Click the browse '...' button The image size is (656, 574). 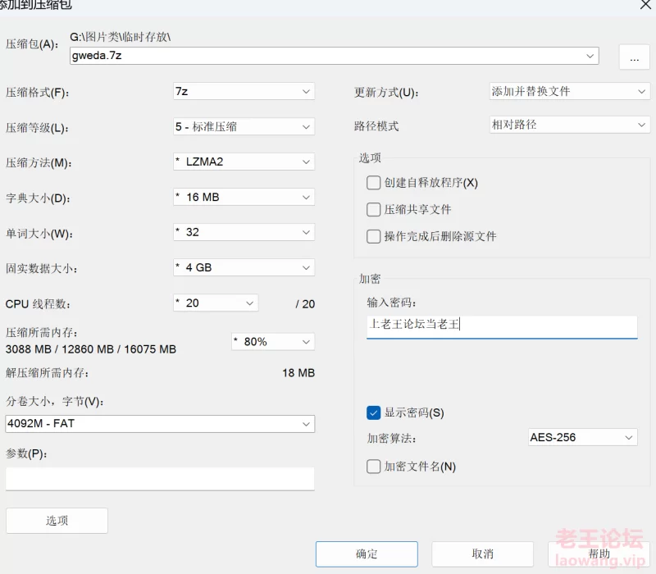(634, 57)
